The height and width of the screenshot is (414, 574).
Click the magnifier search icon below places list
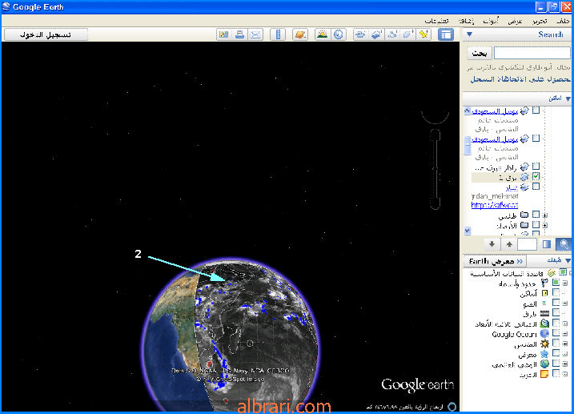pos(564,244)
